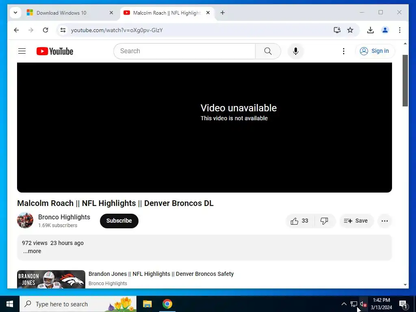
Task: Click the 972 views 23 hours ago text
Action: coord(53,243)
